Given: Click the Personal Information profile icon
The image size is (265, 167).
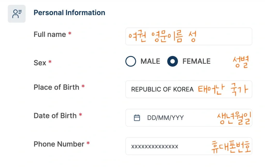Looking at the screenshot, I should click(17, 14).
